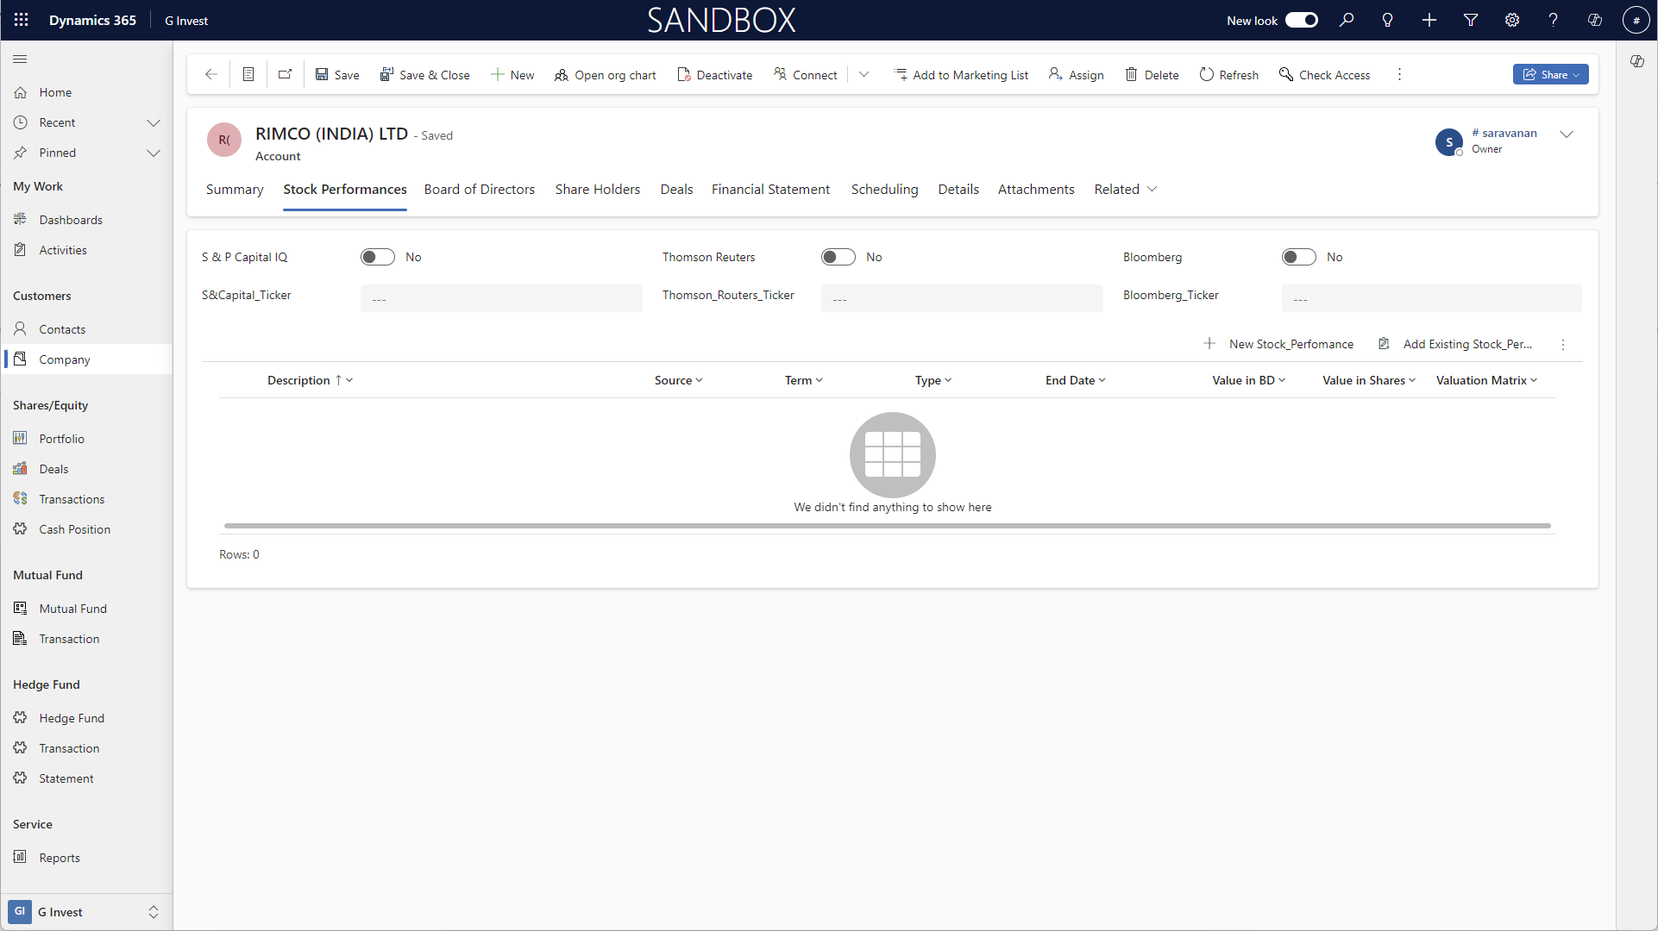Open the settings gear in header

[1512, 20]
